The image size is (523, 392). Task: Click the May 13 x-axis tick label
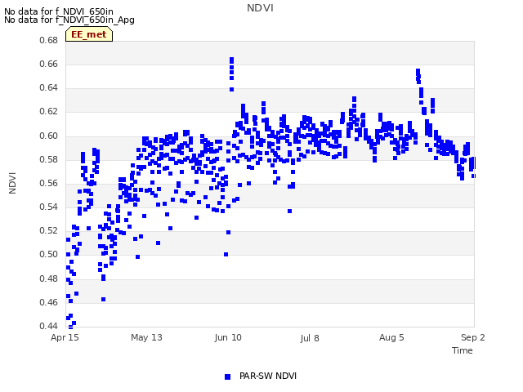tap(146, 337)
